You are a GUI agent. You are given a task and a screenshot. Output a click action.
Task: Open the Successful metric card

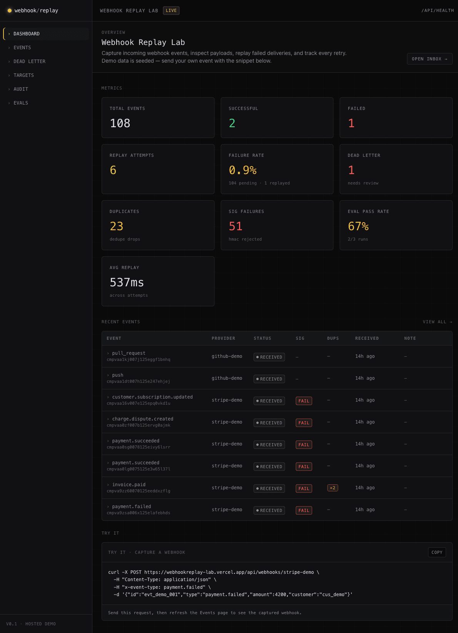coord(277,118)
